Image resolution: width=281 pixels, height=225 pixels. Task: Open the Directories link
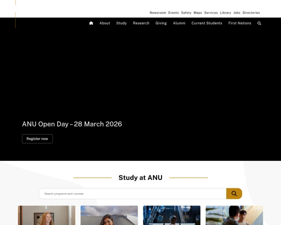click(x=251, y=13)
